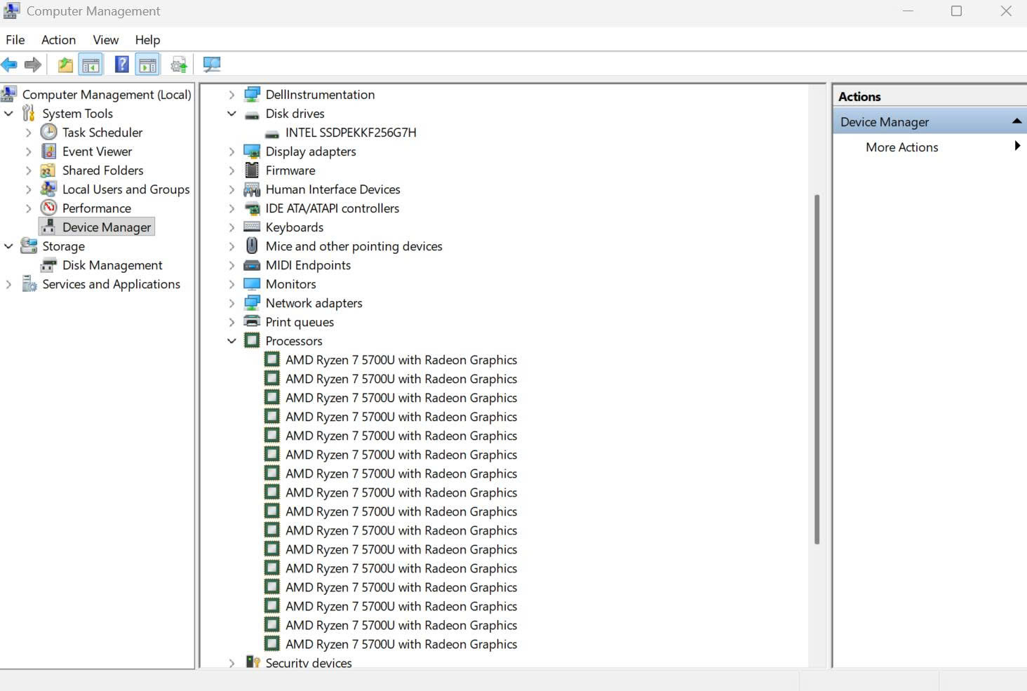Collapse the Processors category
This screenshot has height=691, width=1027.
click(x=231, y=341)
